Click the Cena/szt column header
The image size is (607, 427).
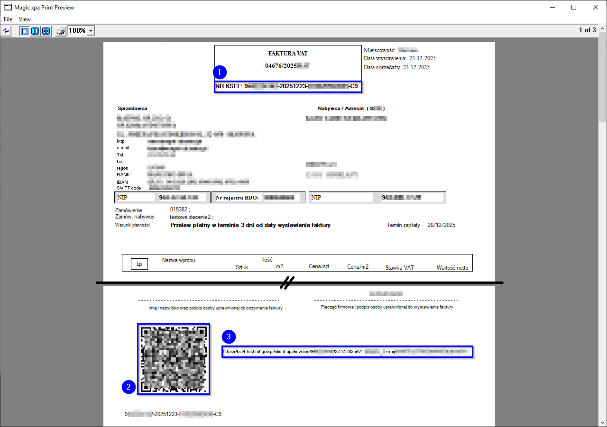coord(319,266)
